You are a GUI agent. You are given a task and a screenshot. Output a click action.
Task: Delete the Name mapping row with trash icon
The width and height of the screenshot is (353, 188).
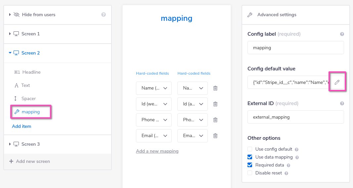coord(215,88)
